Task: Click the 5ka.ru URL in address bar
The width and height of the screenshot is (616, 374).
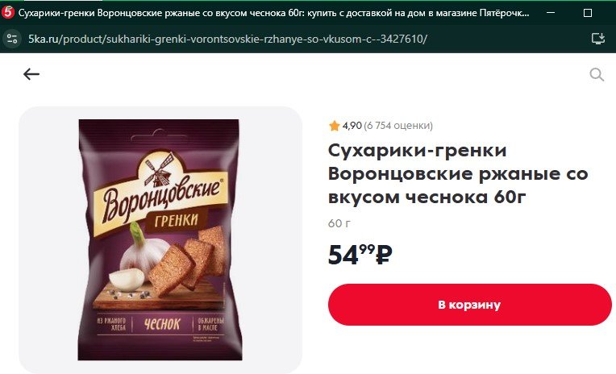Action: pos(227,39)
